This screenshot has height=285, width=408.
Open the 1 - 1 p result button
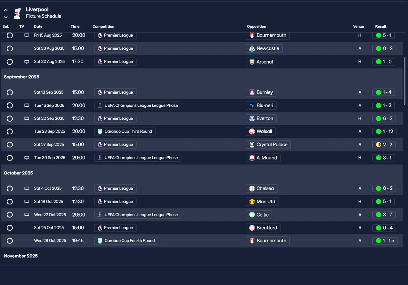coord(385,241)
